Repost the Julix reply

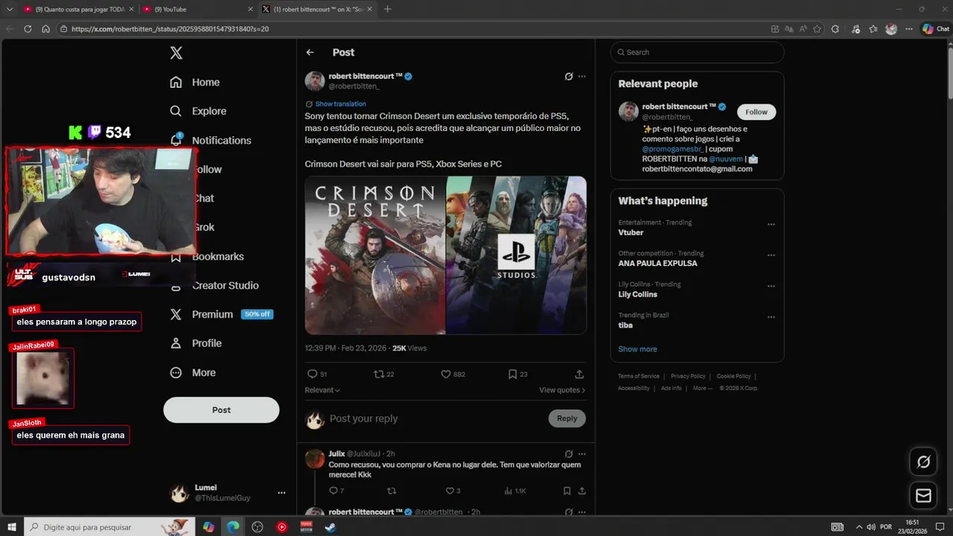tap(392, 491)
